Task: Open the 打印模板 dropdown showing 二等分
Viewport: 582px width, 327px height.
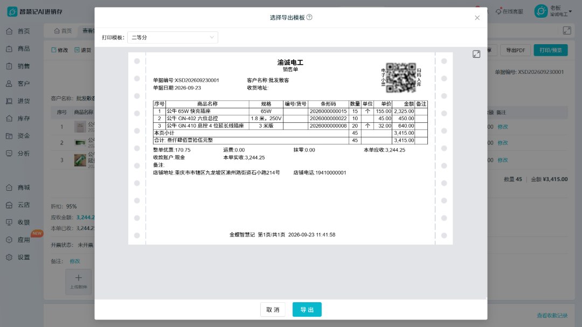Action: click(x=172, y=38)
